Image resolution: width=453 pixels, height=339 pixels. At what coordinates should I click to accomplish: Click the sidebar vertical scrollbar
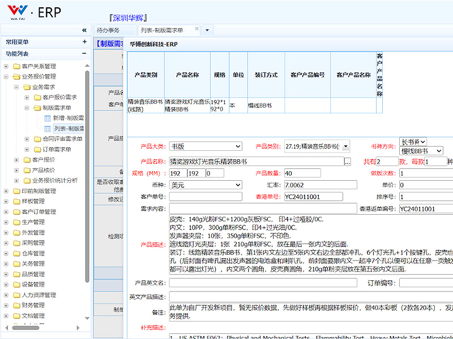(x=87, y=177)
